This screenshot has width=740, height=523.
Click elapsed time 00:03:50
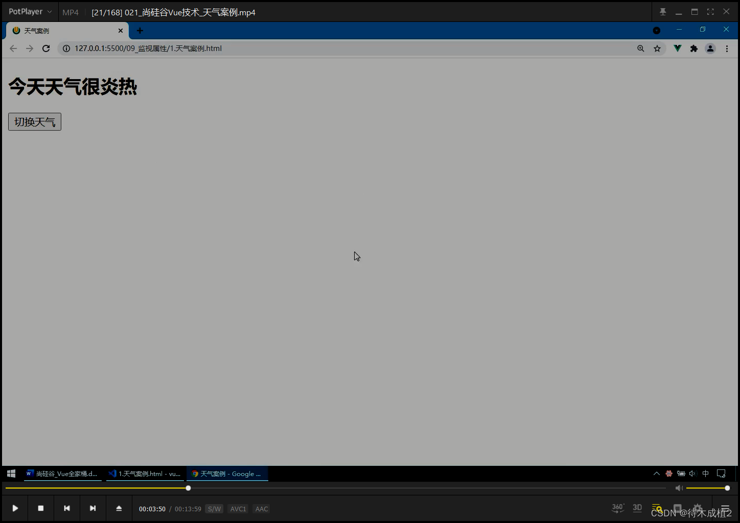[152, 509]
